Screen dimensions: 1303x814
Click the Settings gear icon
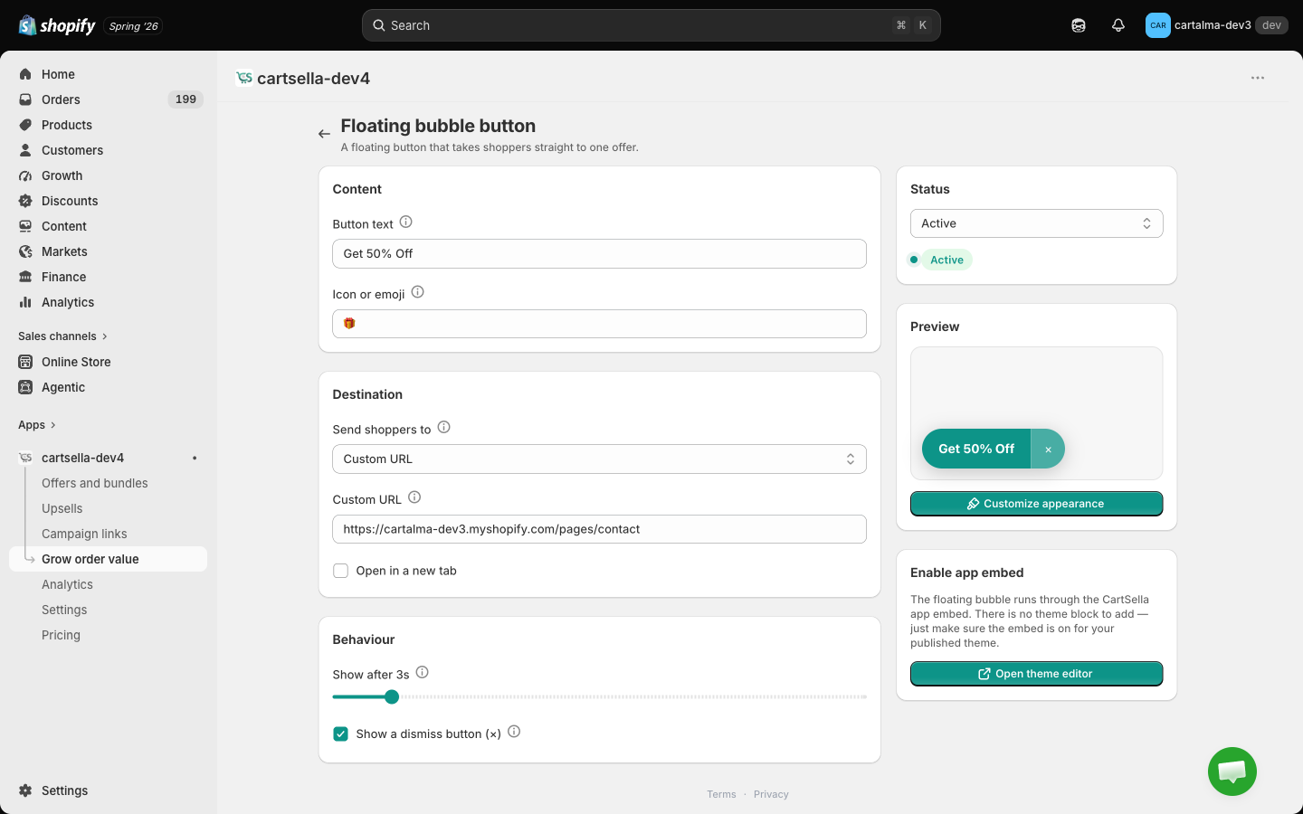tap(25, 790)
